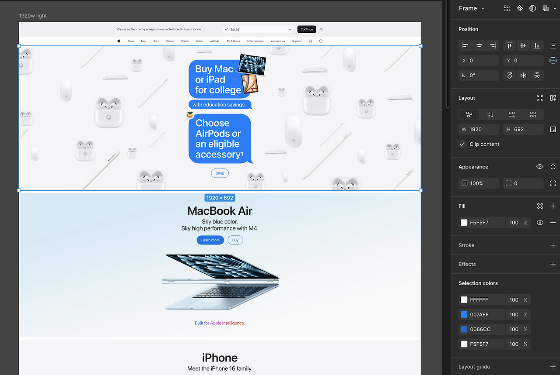The height and width of the screenshot is (375, 560).
Task: Open the Support menu in Apple nav
Action: click(297, 41)
